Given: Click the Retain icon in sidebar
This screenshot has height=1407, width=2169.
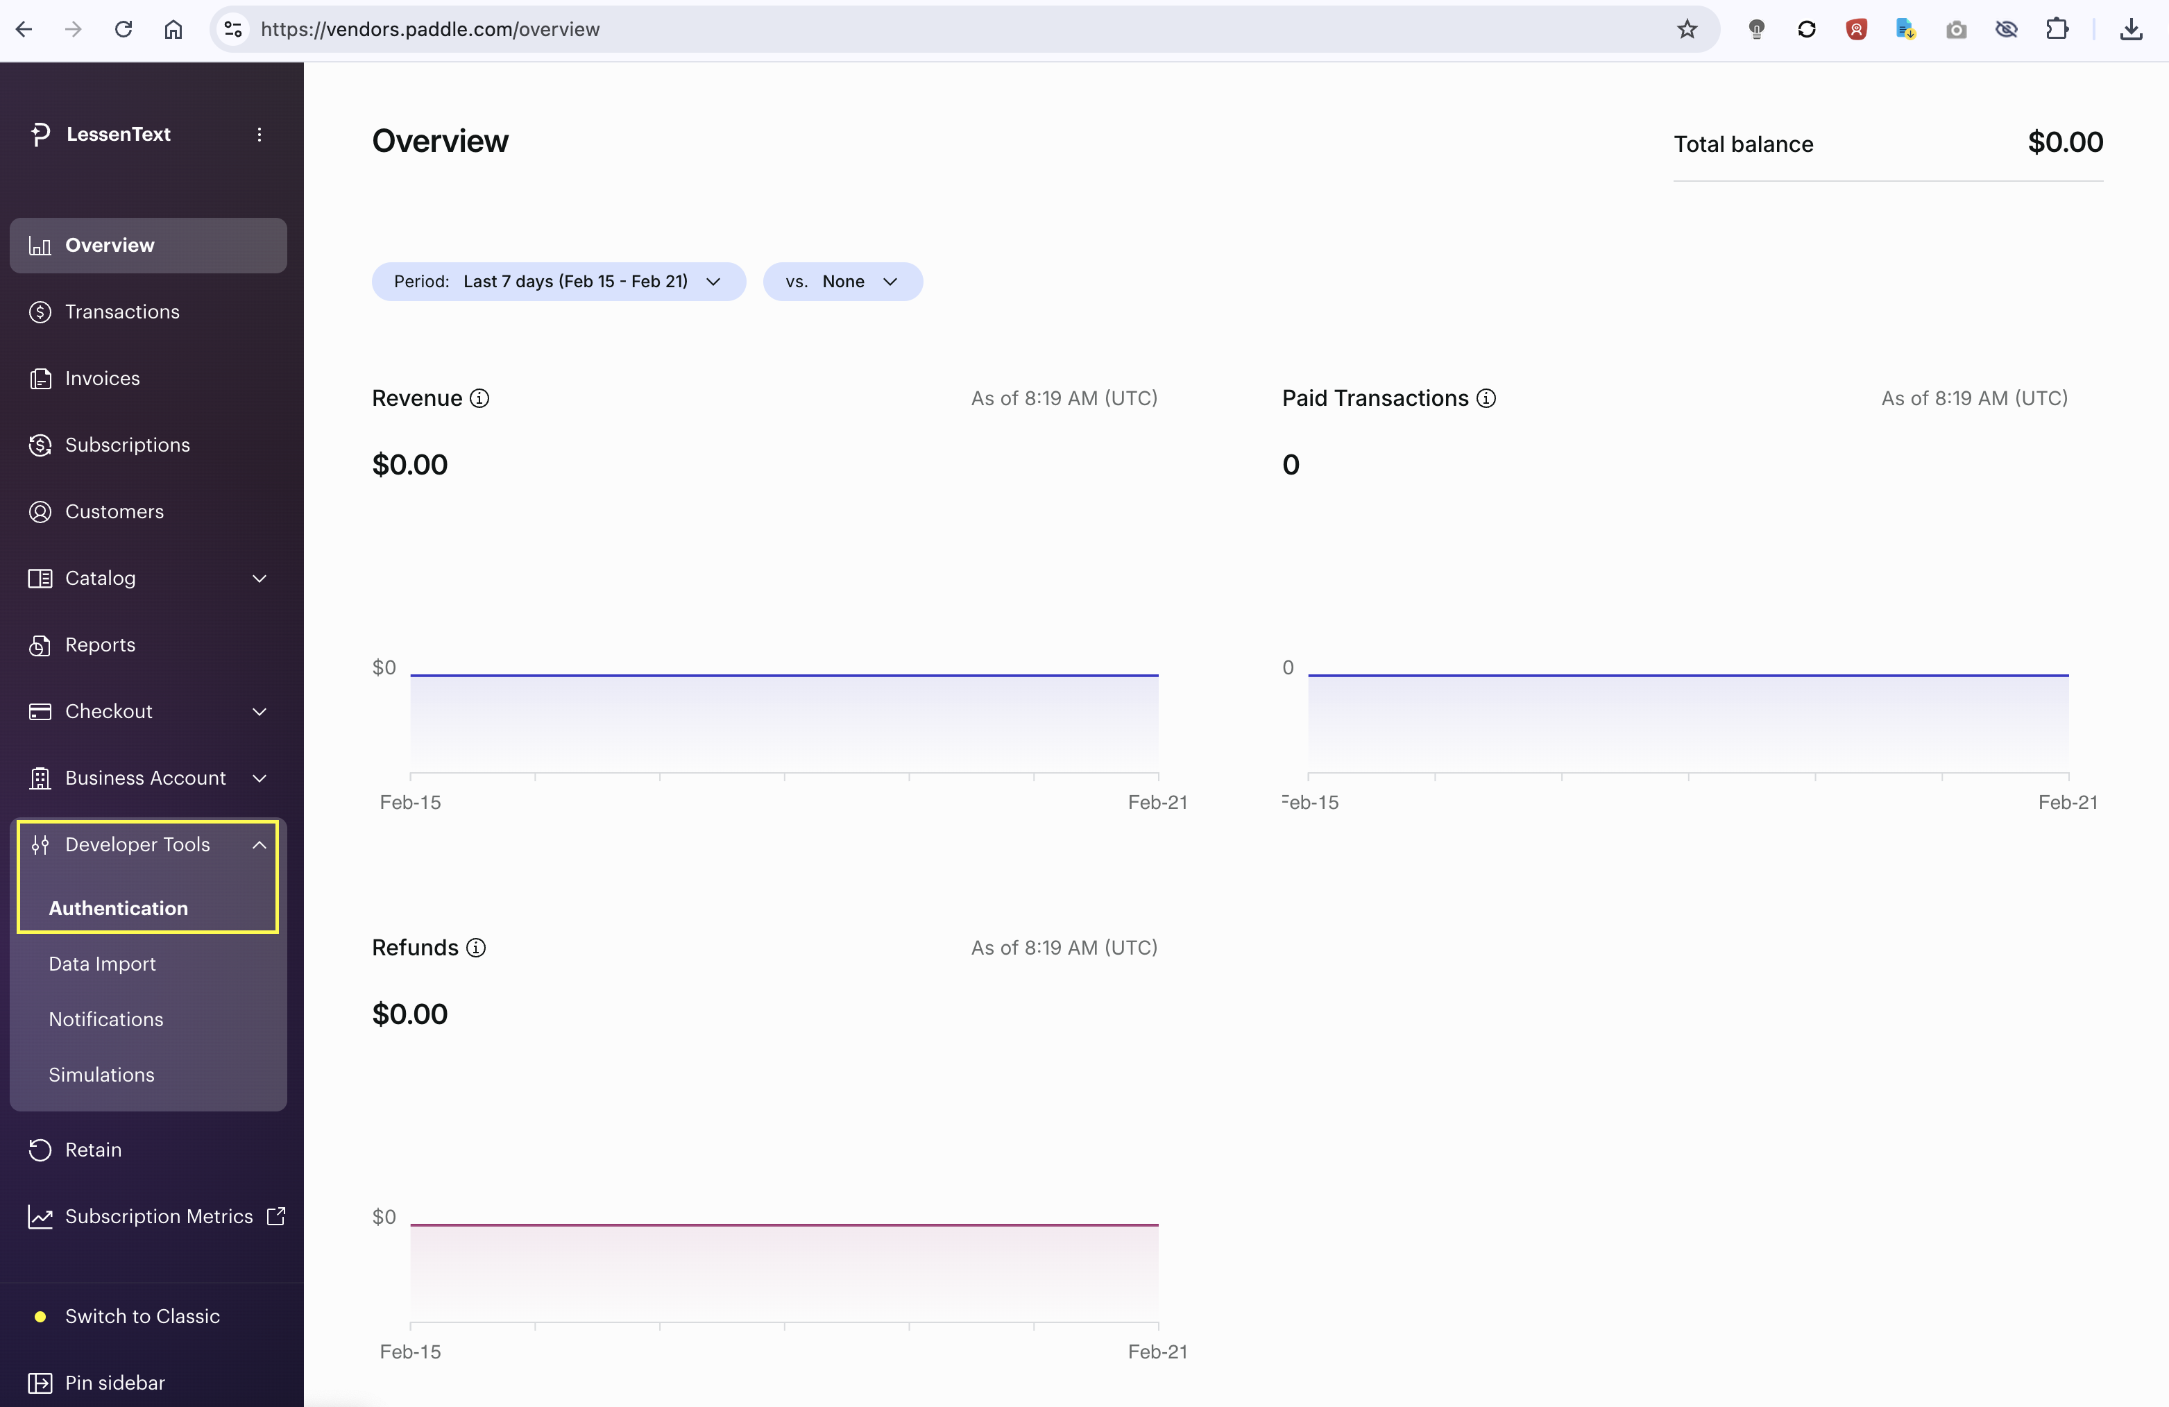Looking at the screenshot, I should tap(40, 1149).
